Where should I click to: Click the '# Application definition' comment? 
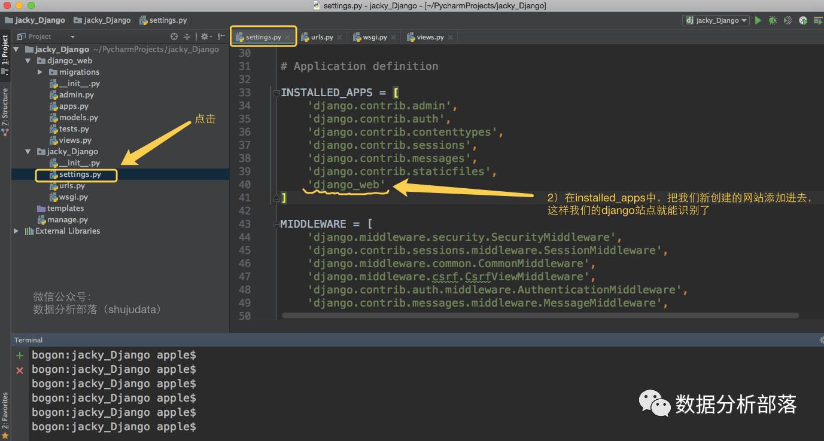(x=360, y=66)
